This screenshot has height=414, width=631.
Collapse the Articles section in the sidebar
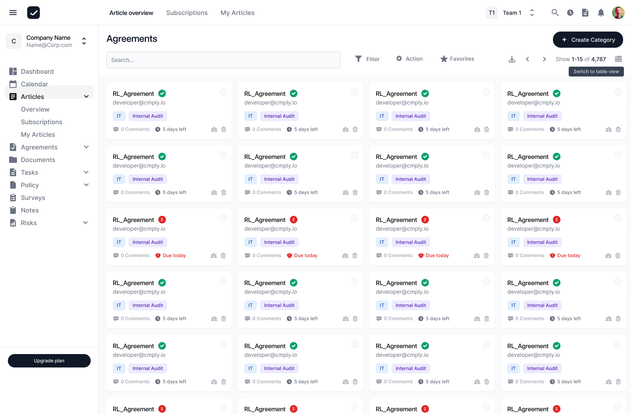click(x=86, y=96)
